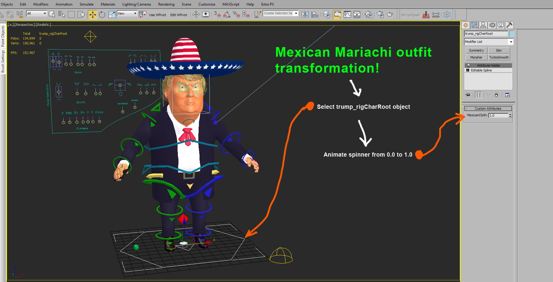This screenshot has width=553, height=282.
Task: Open the All selection filter dropdown
Action: point(37,13)
